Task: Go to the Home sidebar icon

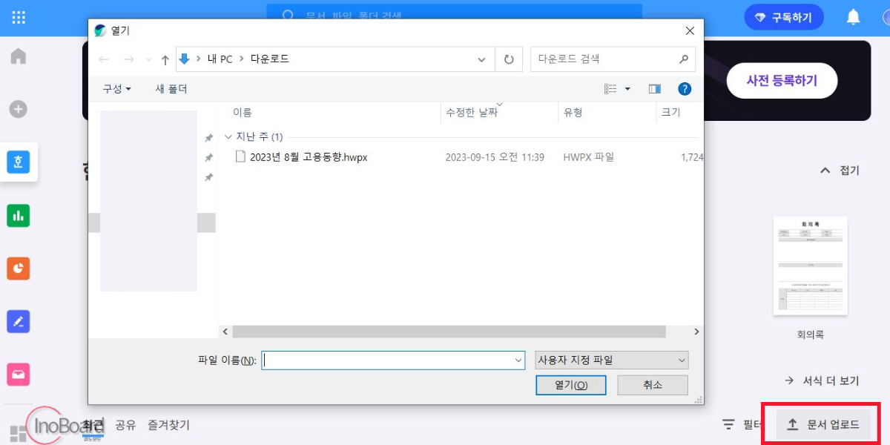Action: click(x=19, y=56)
